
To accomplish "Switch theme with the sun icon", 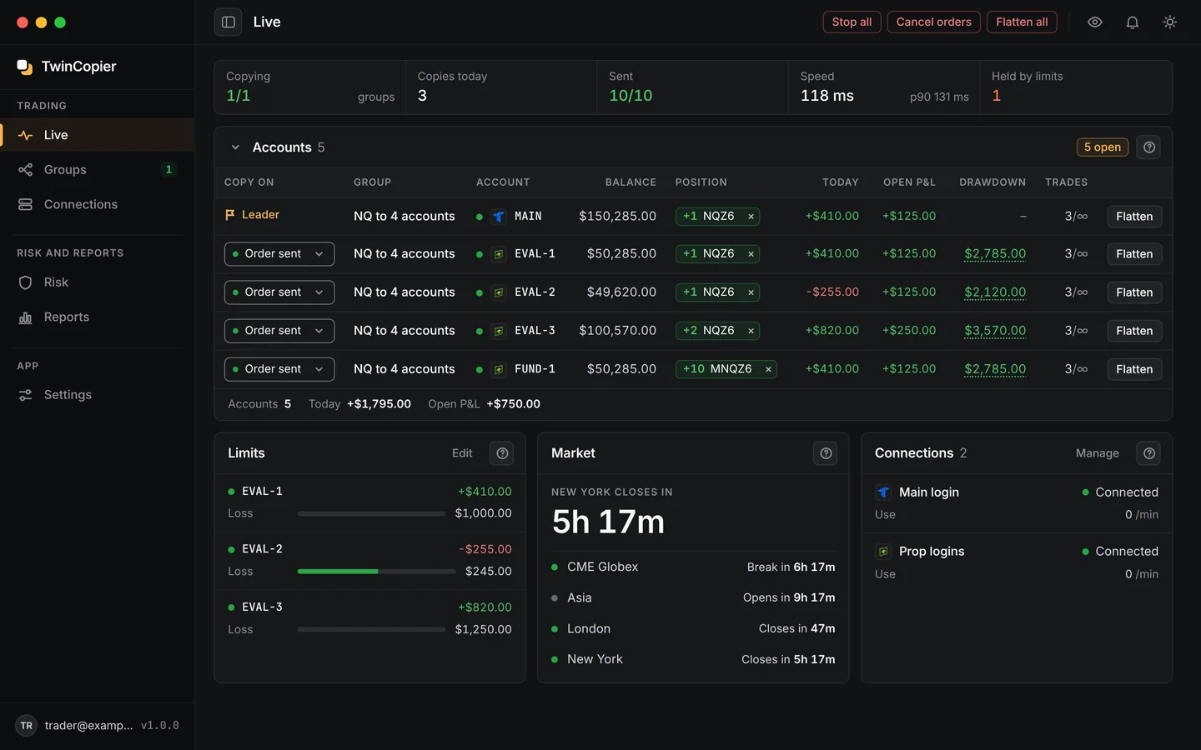I will click(x=1170, y=22).
